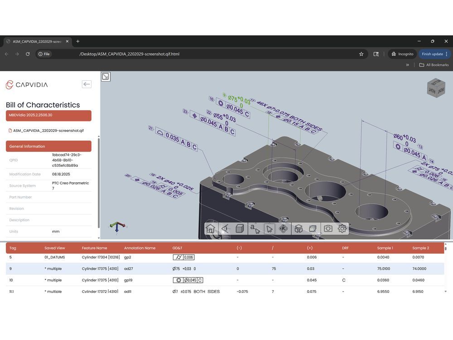Open the screenshot camera tool
Image resolution: width=453 pixels, height=340 pixels.
click(328, 229)
